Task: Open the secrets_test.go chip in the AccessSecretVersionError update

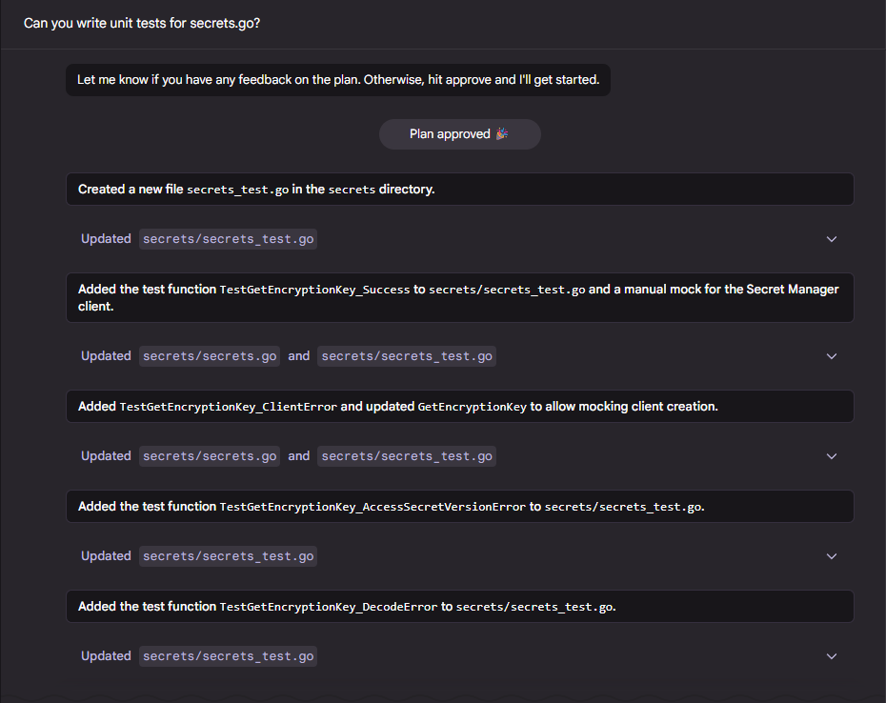Action: (228, 555)
